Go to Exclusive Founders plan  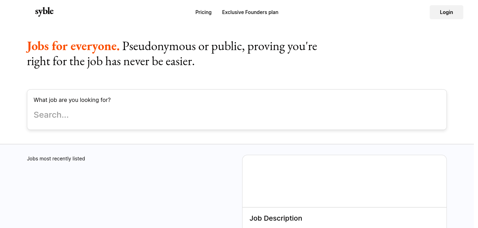pos(250,12)
